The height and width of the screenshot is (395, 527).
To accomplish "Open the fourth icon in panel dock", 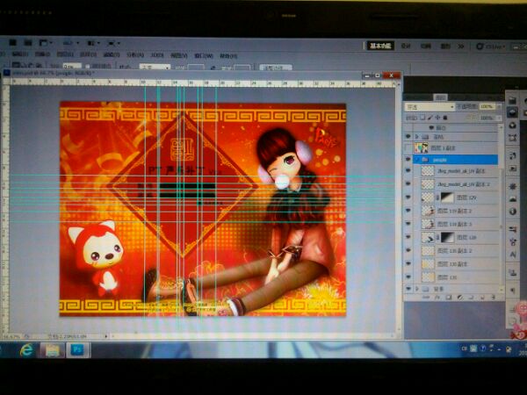I will pos(512,138).
